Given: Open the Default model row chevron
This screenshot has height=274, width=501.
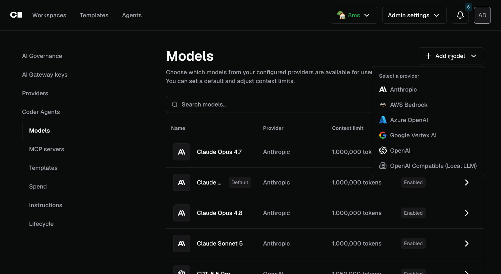Looking at the screenshot, I should click(467, 182).
